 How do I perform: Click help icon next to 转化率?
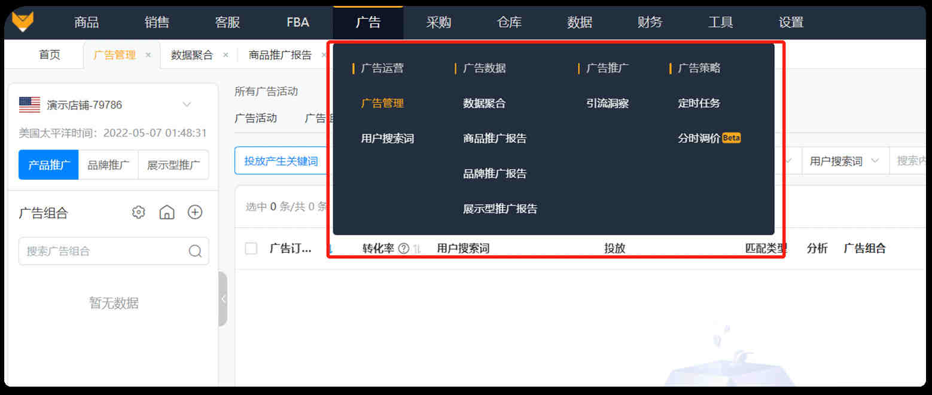(404, 249)
